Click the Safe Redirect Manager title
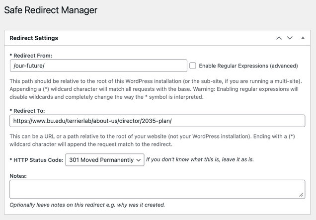This screenshot has width=316, height=220. click(51, 10)
